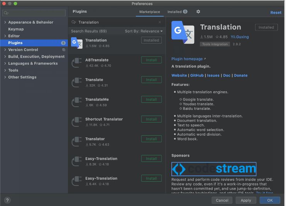Expand the Other Settings section

pos(5,77)
